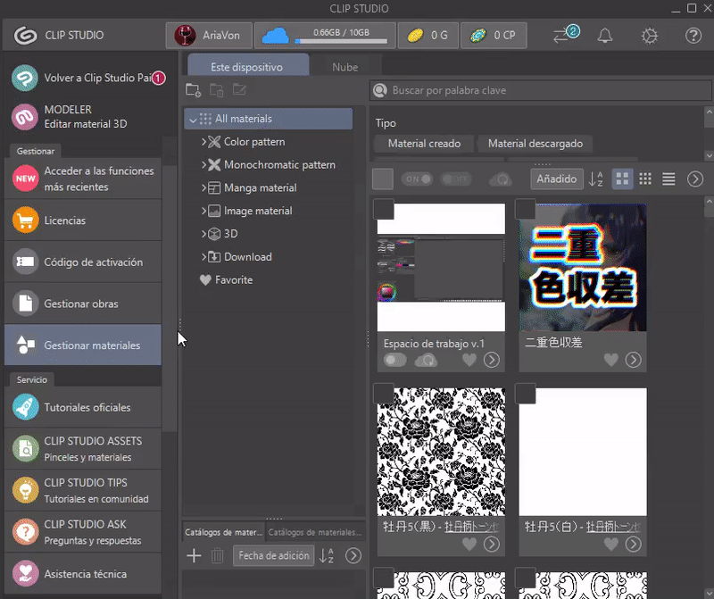Check the 牡丹5(白) material checkbox
Screen dimensions: 714x599
click(525, 394)
